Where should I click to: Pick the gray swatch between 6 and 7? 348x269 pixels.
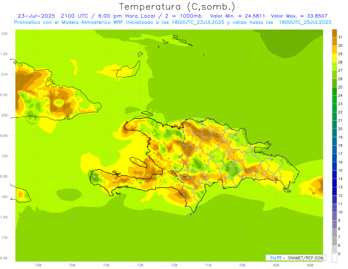[334, 241]
